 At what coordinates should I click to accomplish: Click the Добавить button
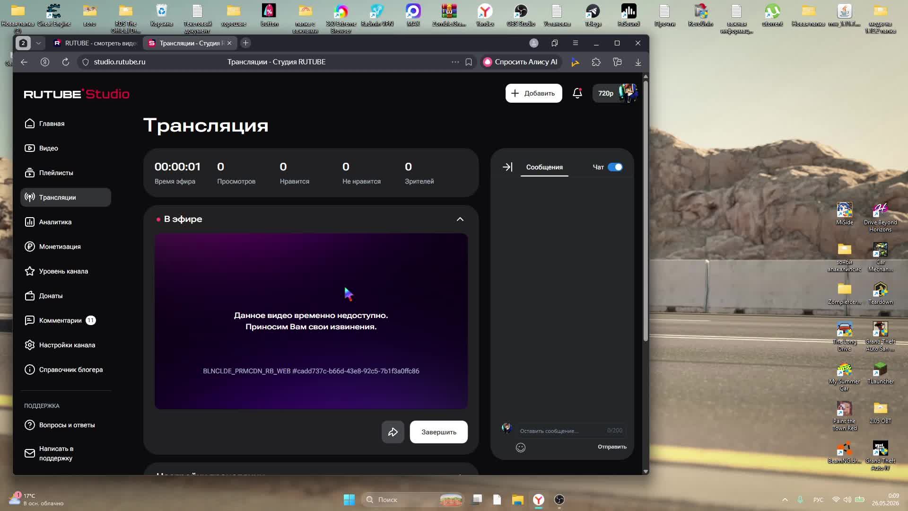(533, 93)
